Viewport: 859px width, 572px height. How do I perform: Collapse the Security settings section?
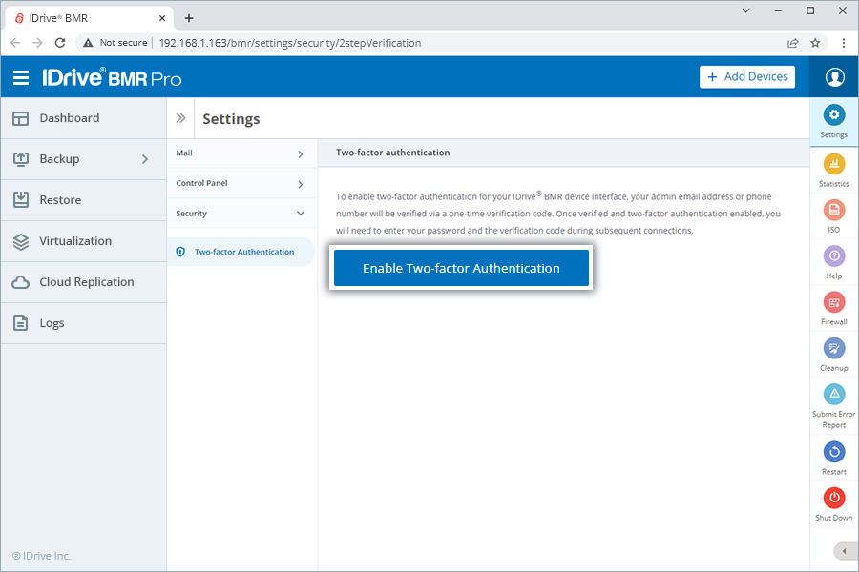[x=241, y=214]
